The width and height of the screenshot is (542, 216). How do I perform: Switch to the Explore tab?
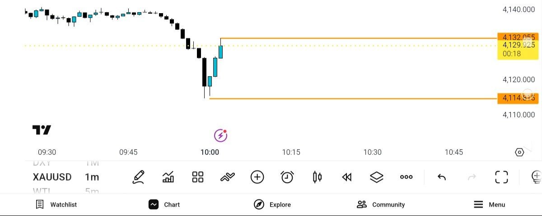[272, 204]
